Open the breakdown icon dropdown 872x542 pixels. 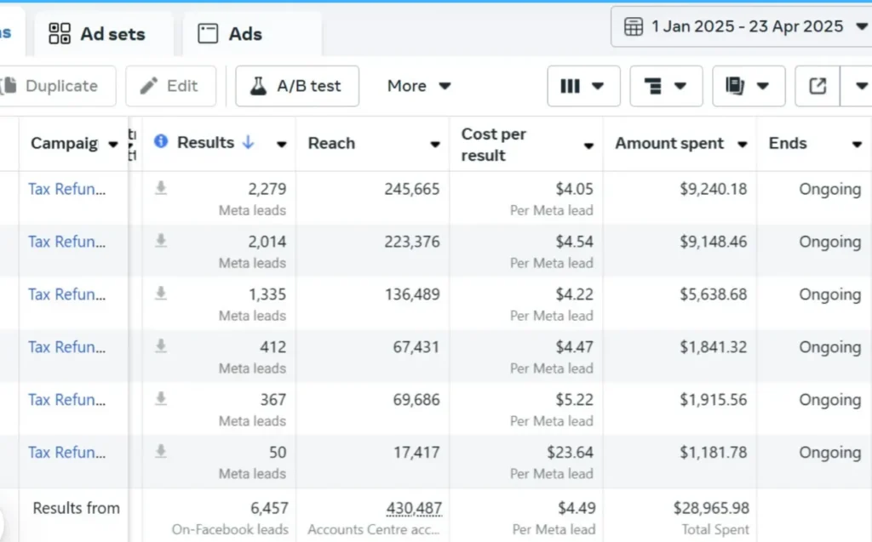tap(665, 86)
